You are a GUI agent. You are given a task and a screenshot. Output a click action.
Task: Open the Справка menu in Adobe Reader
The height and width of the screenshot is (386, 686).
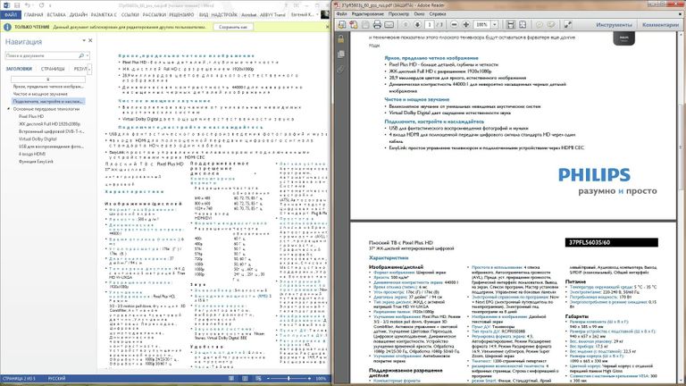pyautogui.click(x=438, y=14)
